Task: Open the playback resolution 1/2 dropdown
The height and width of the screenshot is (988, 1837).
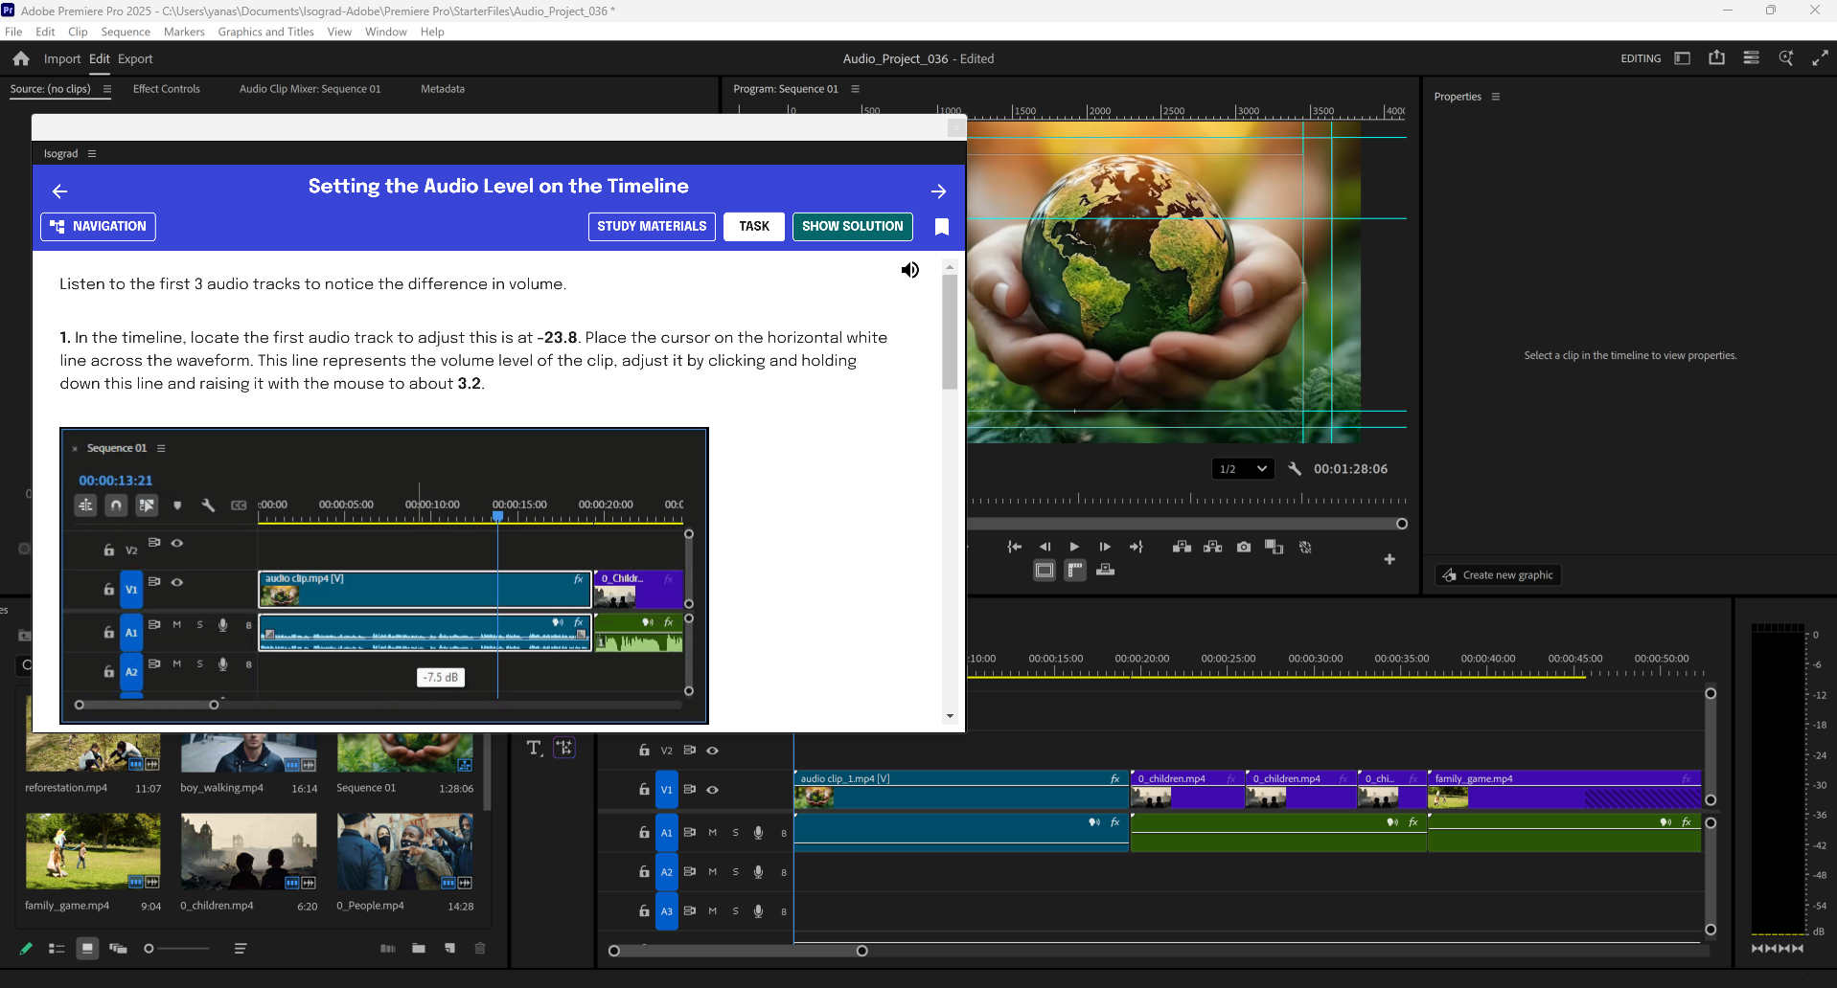Action: click(1243, 468)
